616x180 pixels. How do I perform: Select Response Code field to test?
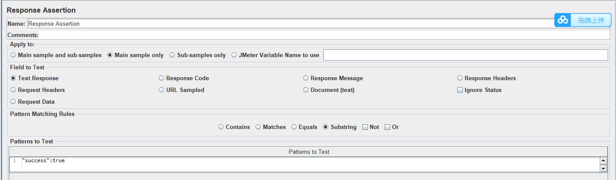point(162,78)
